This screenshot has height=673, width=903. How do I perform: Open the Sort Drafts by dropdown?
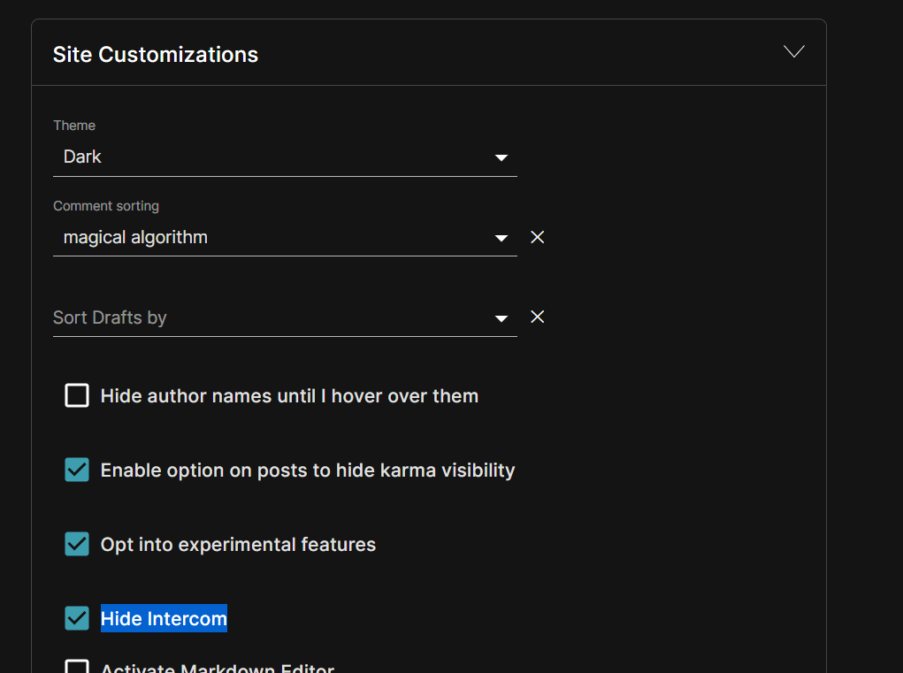click(274, 317)
